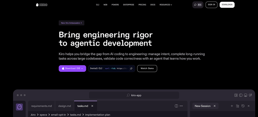Click the tasks.md breadcrumb segment

(76, 115)
